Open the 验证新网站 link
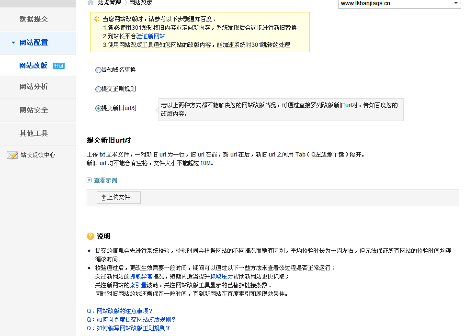The height and width of the screenshot is (336, 476). coord(150,36)
